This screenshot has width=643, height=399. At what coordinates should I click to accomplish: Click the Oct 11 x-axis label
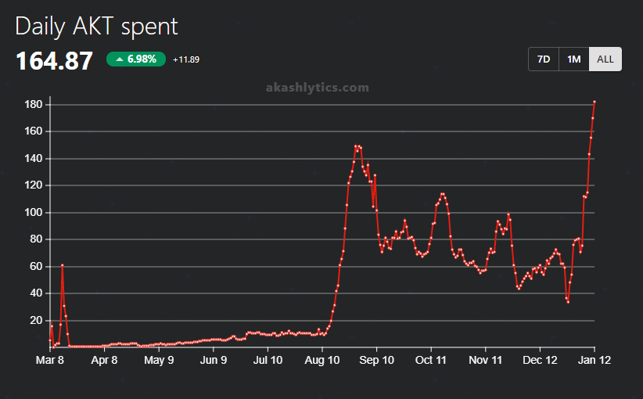[x=430, y=360]
